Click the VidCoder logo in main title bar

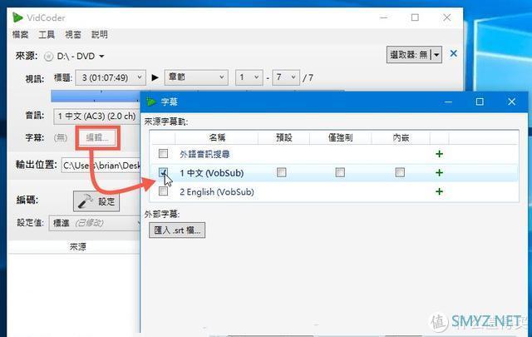click(x=17, y=17)
